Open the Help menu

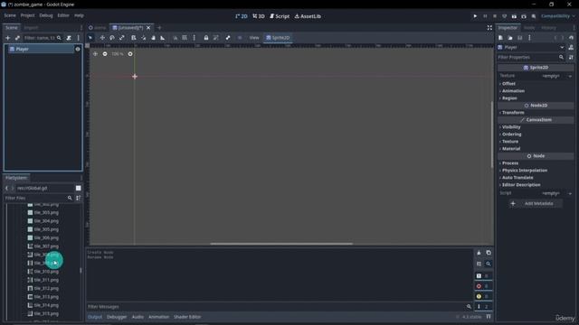(x=79, y=15)
